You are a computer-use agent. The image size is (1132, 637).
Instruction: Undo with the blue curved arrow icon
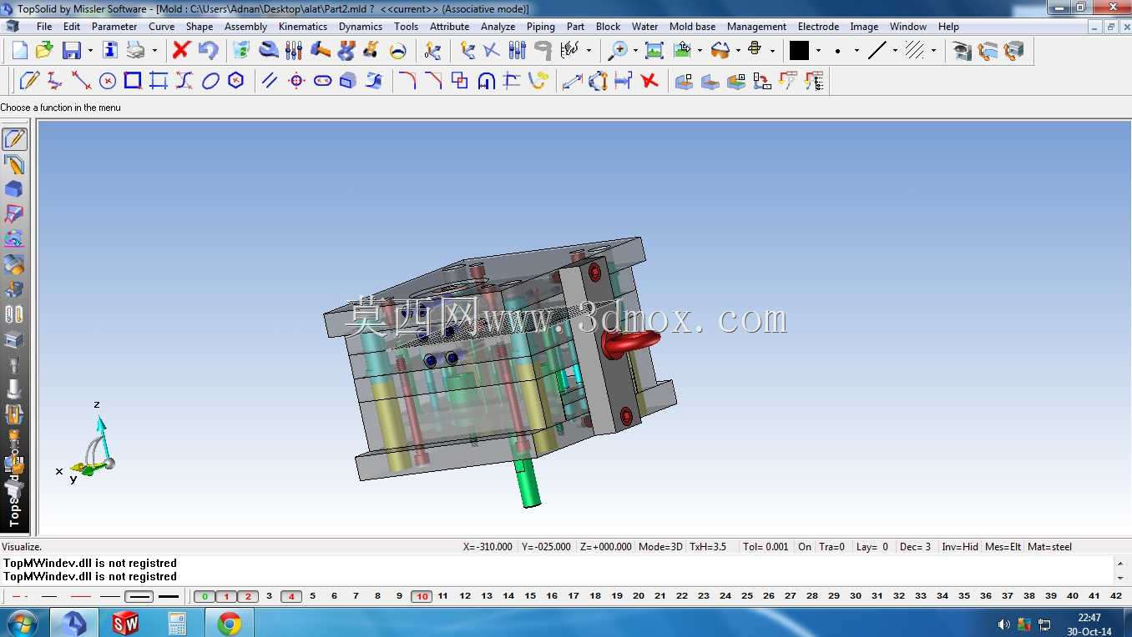(208, 50)
